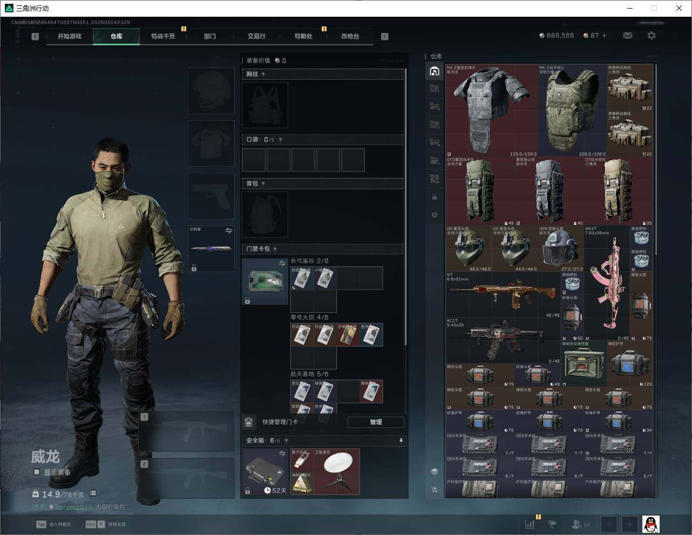692x535 pixels.
Task: Open the settings gear in top bar
Action: 652,36
